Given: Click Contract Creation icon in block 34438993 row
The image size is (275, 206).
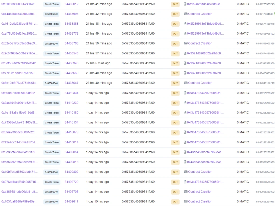Looking at the screenshot, I should click(x=186, y=14).
